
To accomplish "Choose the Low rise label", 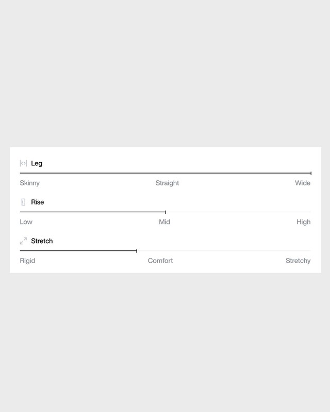I will [x=26, y=222].
